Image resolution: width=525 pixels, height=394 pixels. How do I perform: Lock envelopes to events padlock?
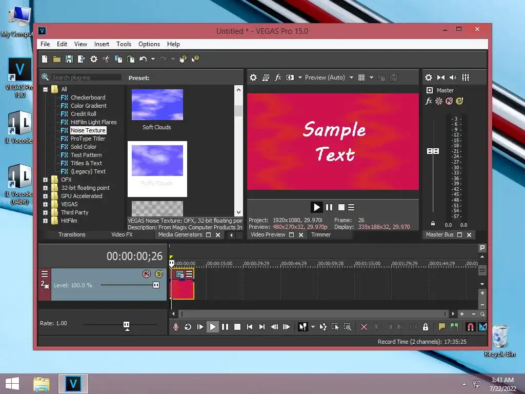click(x=426, y=327)
